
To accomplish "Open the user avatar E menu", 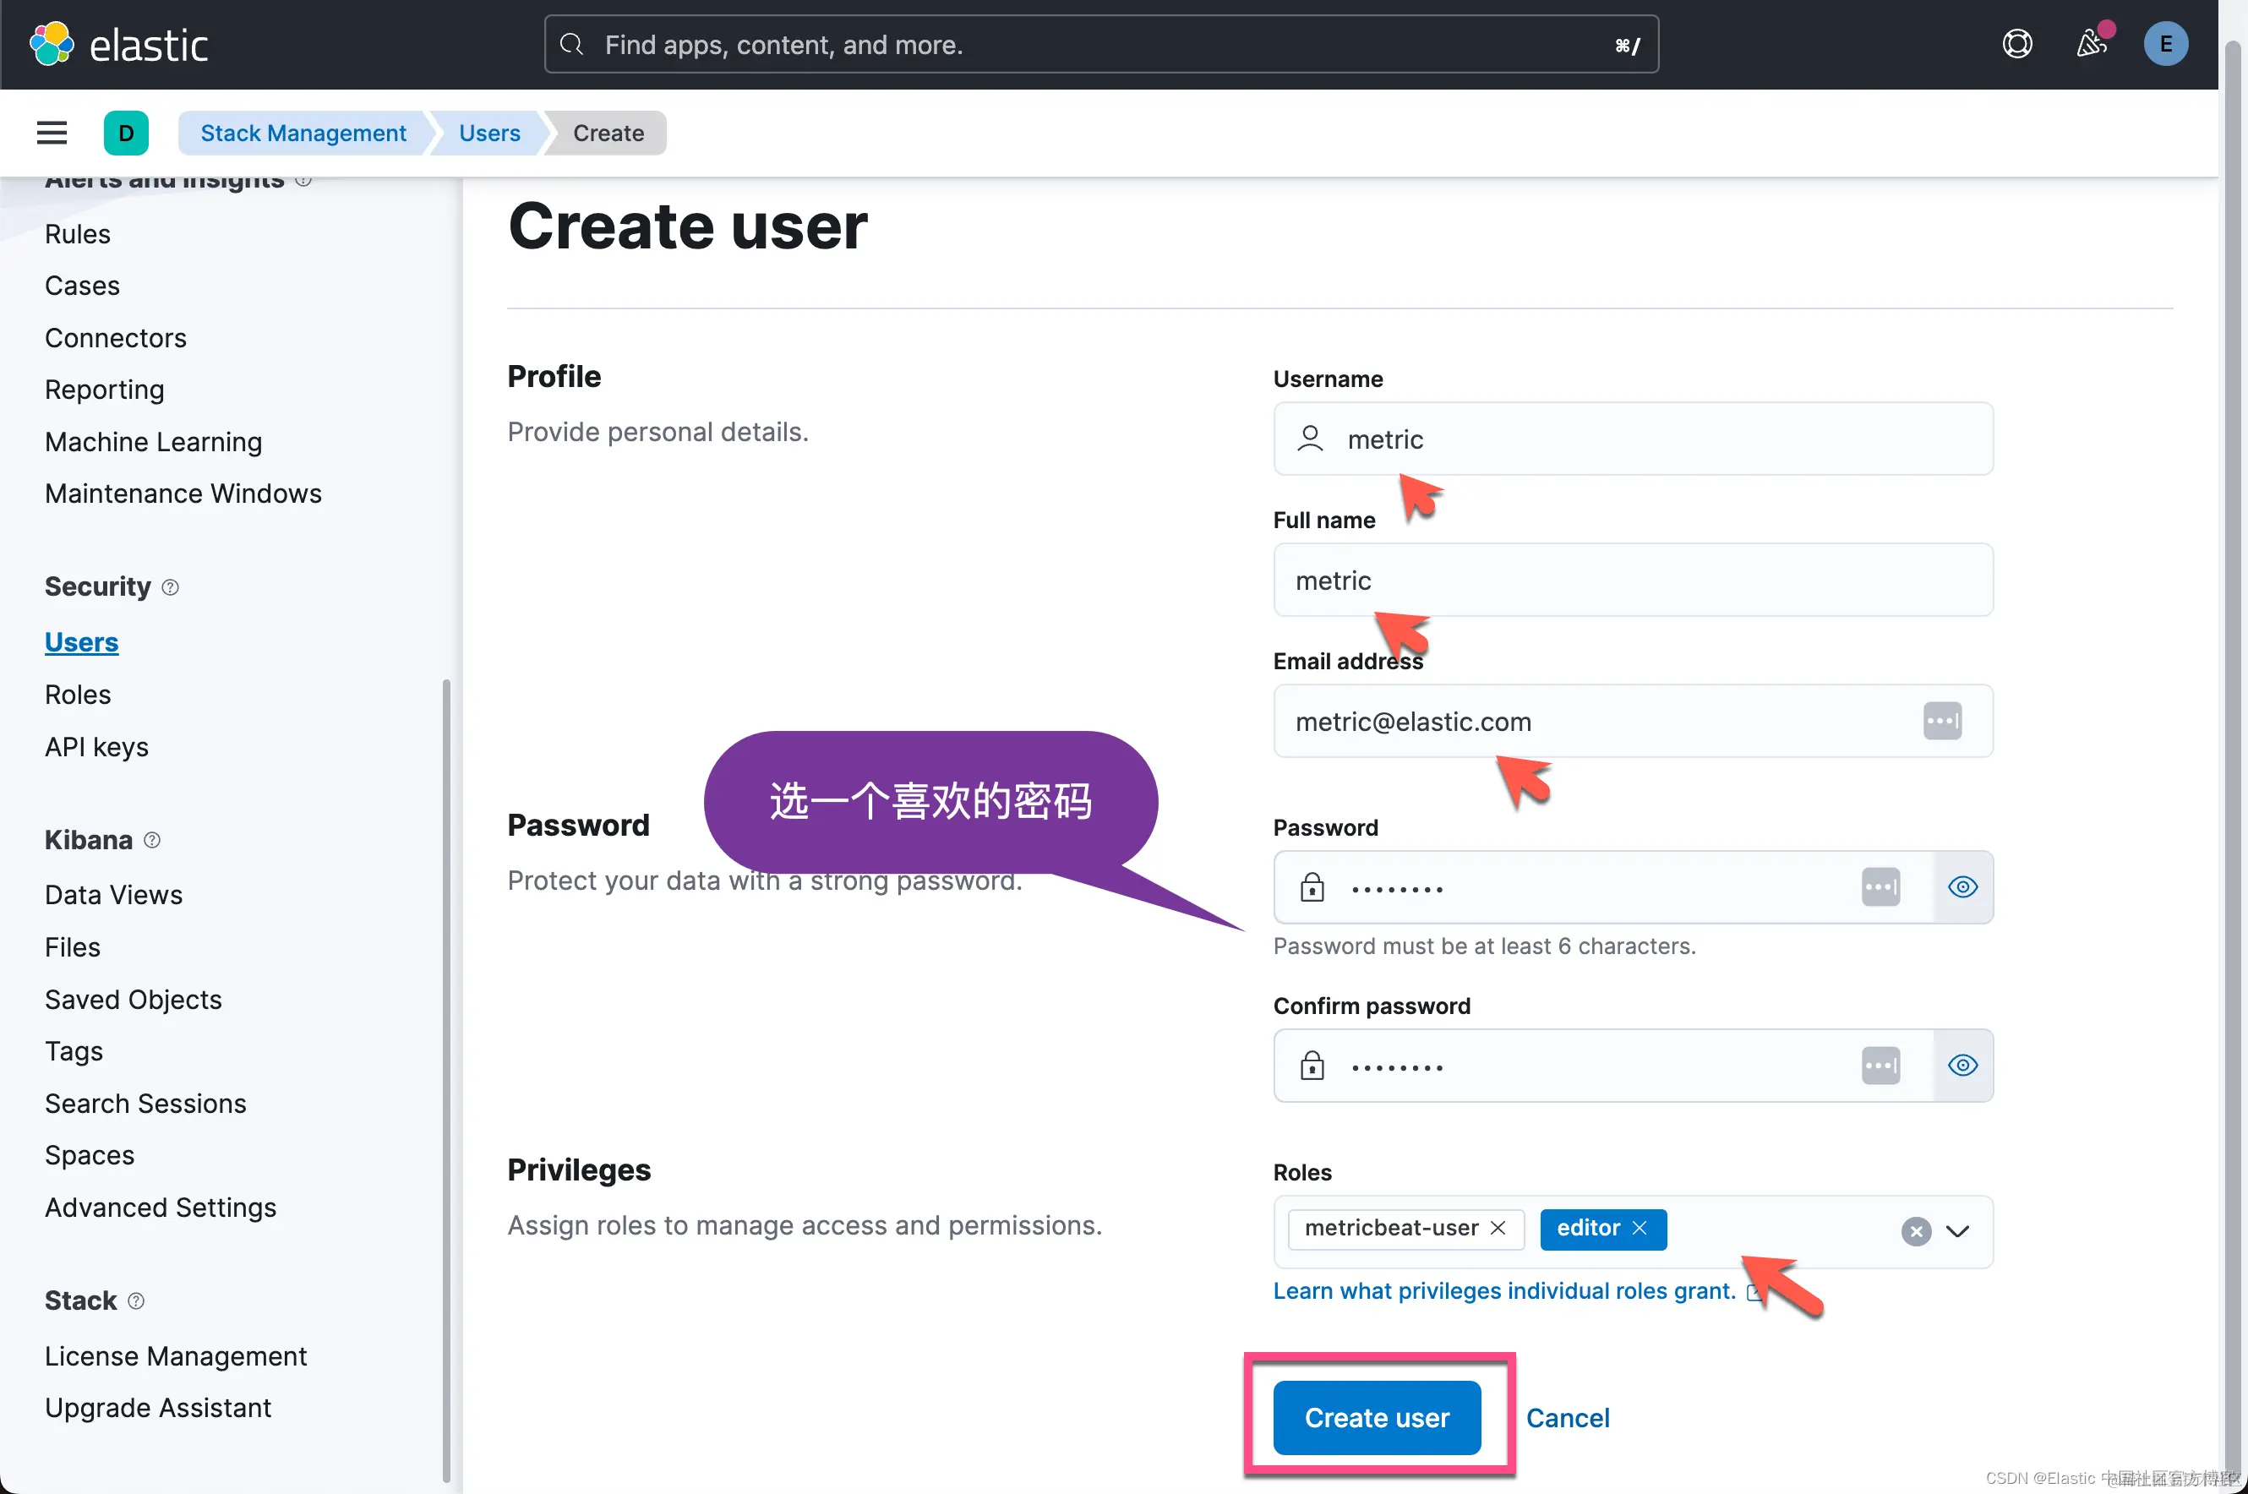I will click(2165, 44).
